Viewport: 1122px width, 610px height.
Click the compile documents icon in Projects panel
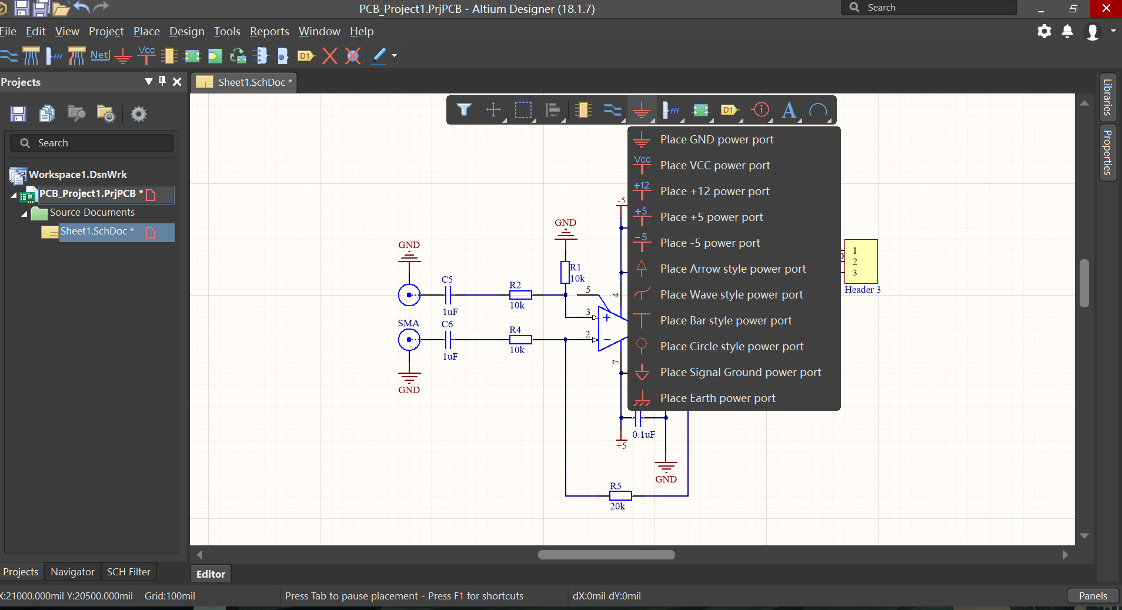pos(47,113)
